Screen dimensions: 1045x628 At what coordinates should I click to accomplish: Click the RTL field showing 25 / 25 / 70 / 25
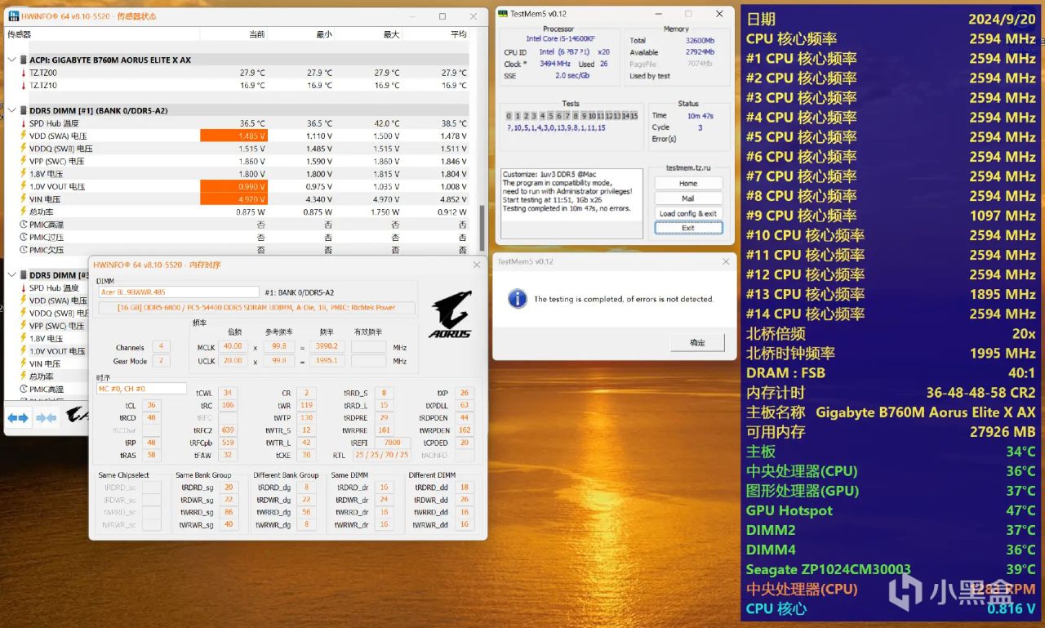tap(382, 455)
